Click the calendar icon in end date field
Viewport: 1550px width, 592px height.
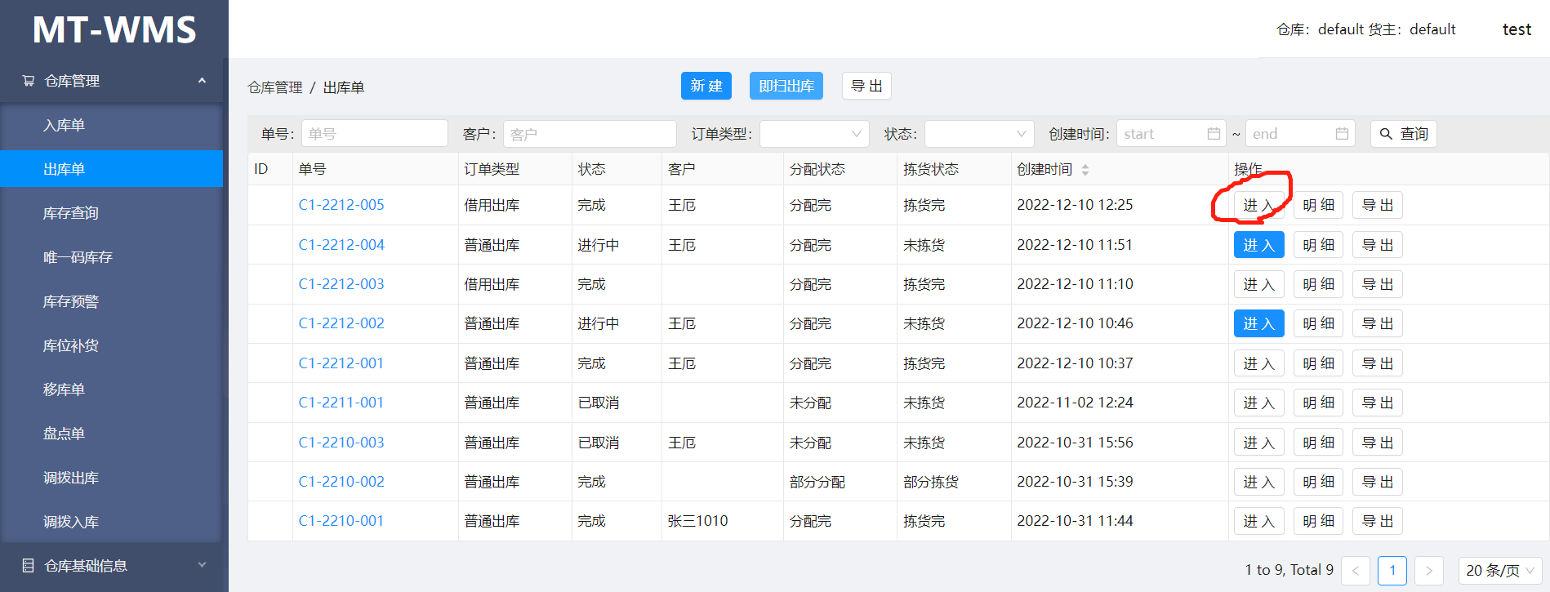click(1342, 134)
